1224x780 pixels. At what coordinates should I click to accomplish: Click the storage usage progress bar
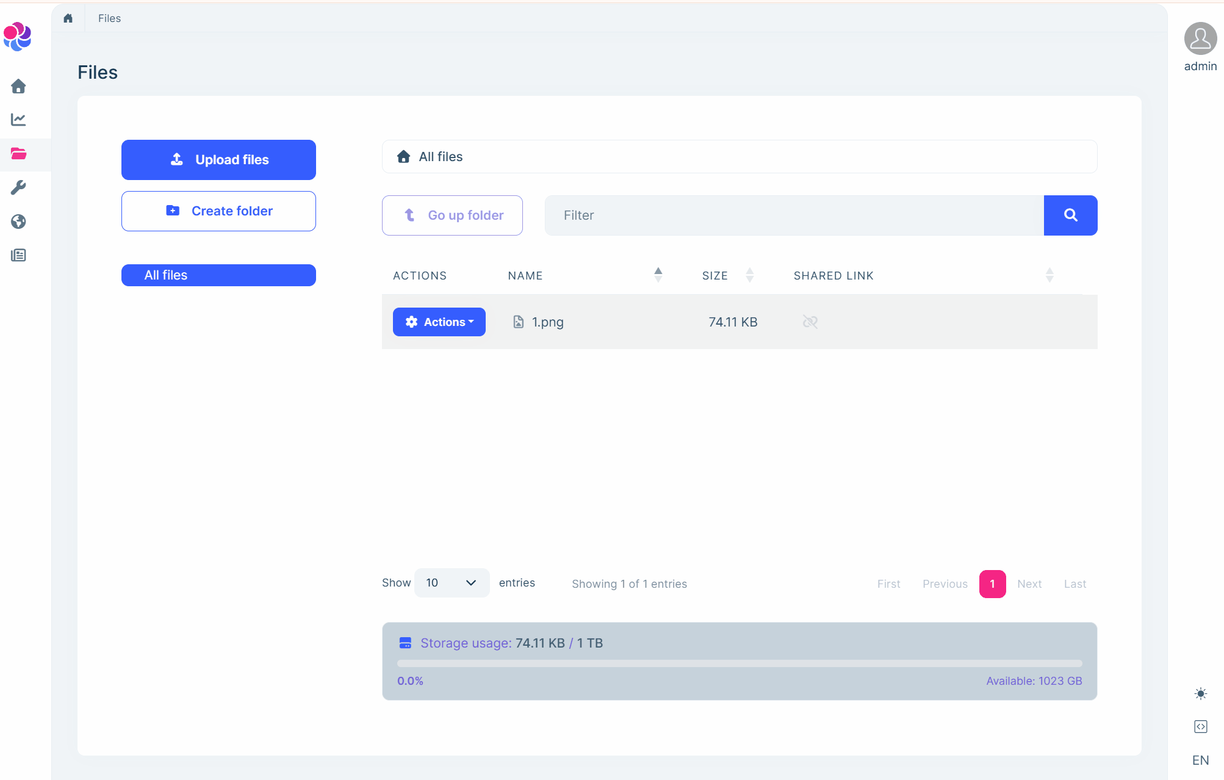(739, 663)
